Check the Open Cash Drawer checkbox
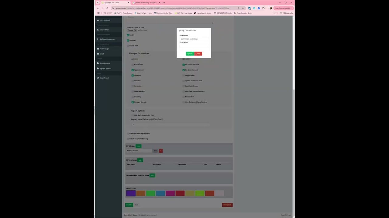 tap(184, 86)
